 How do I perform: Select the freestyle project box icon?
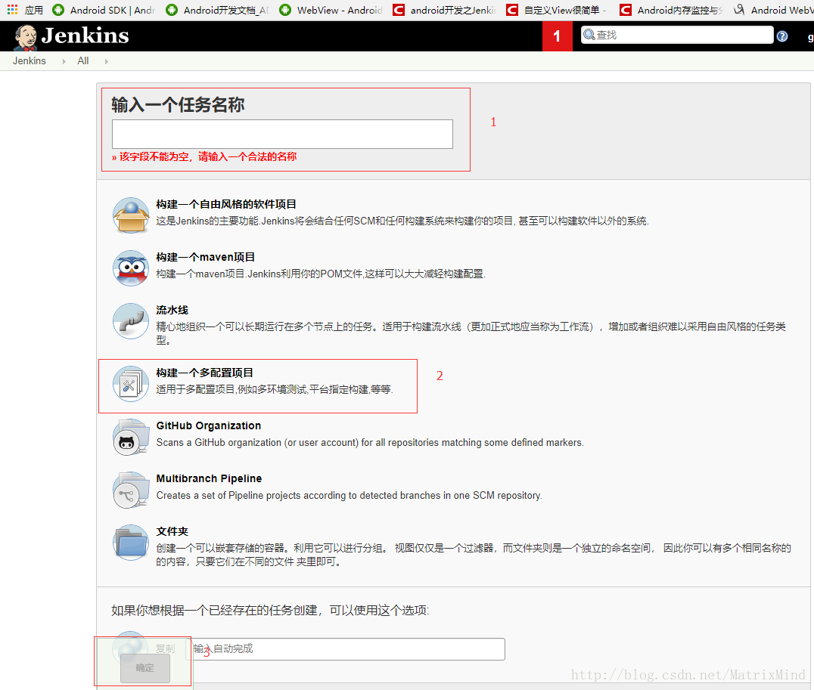131,215
